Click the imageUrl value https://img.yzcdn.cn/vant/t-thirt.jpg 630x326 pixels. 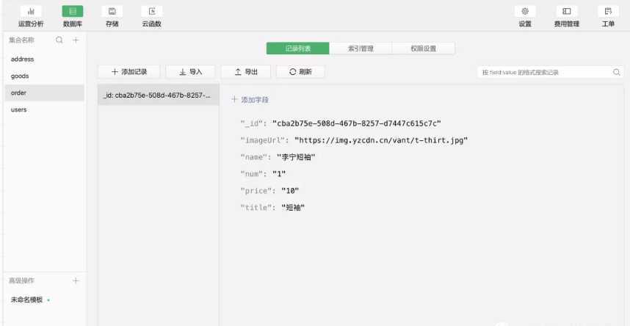pos(381,140)
